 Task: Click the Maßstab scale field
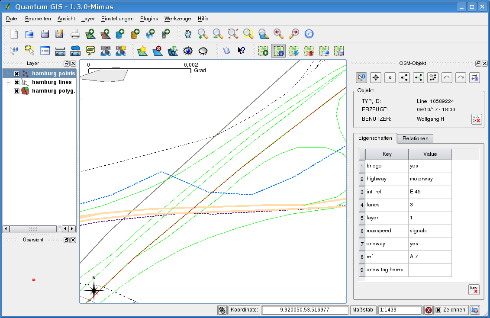(x=400, y=310)
